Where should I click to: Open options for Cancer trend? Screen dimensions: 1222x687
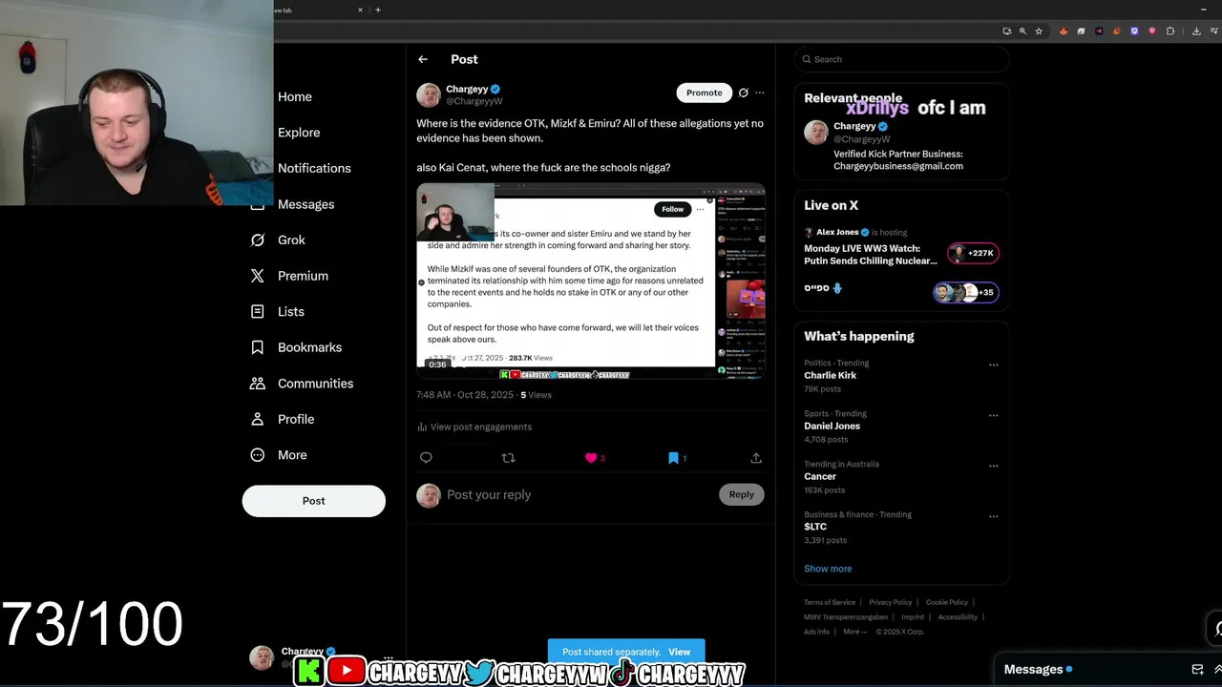pyautogui.click(x=994, y=466)
